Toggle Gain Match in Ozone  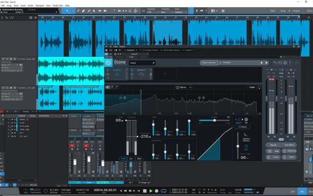289,145
